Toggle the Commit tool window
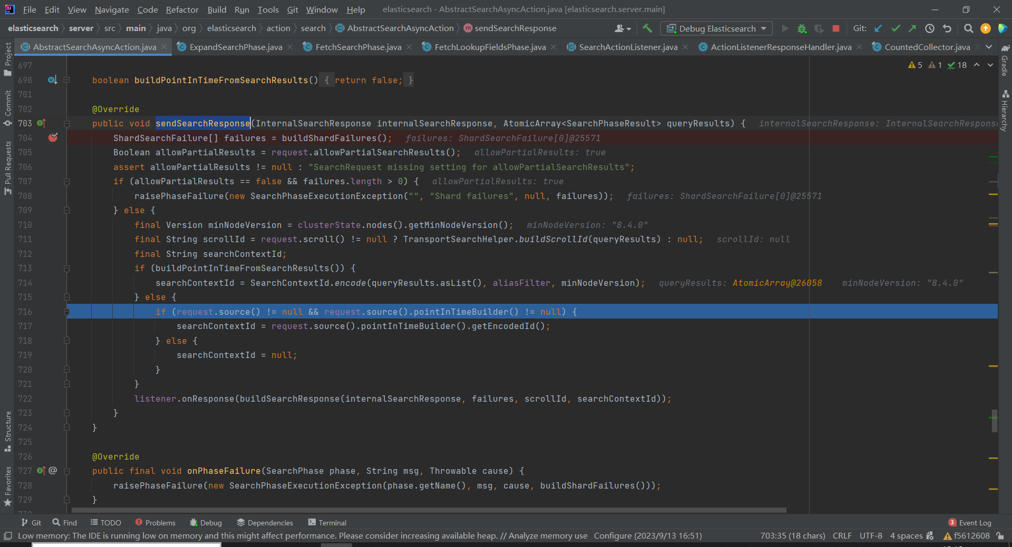This screenshot has height=547, width=1012. tap(7, 108)
